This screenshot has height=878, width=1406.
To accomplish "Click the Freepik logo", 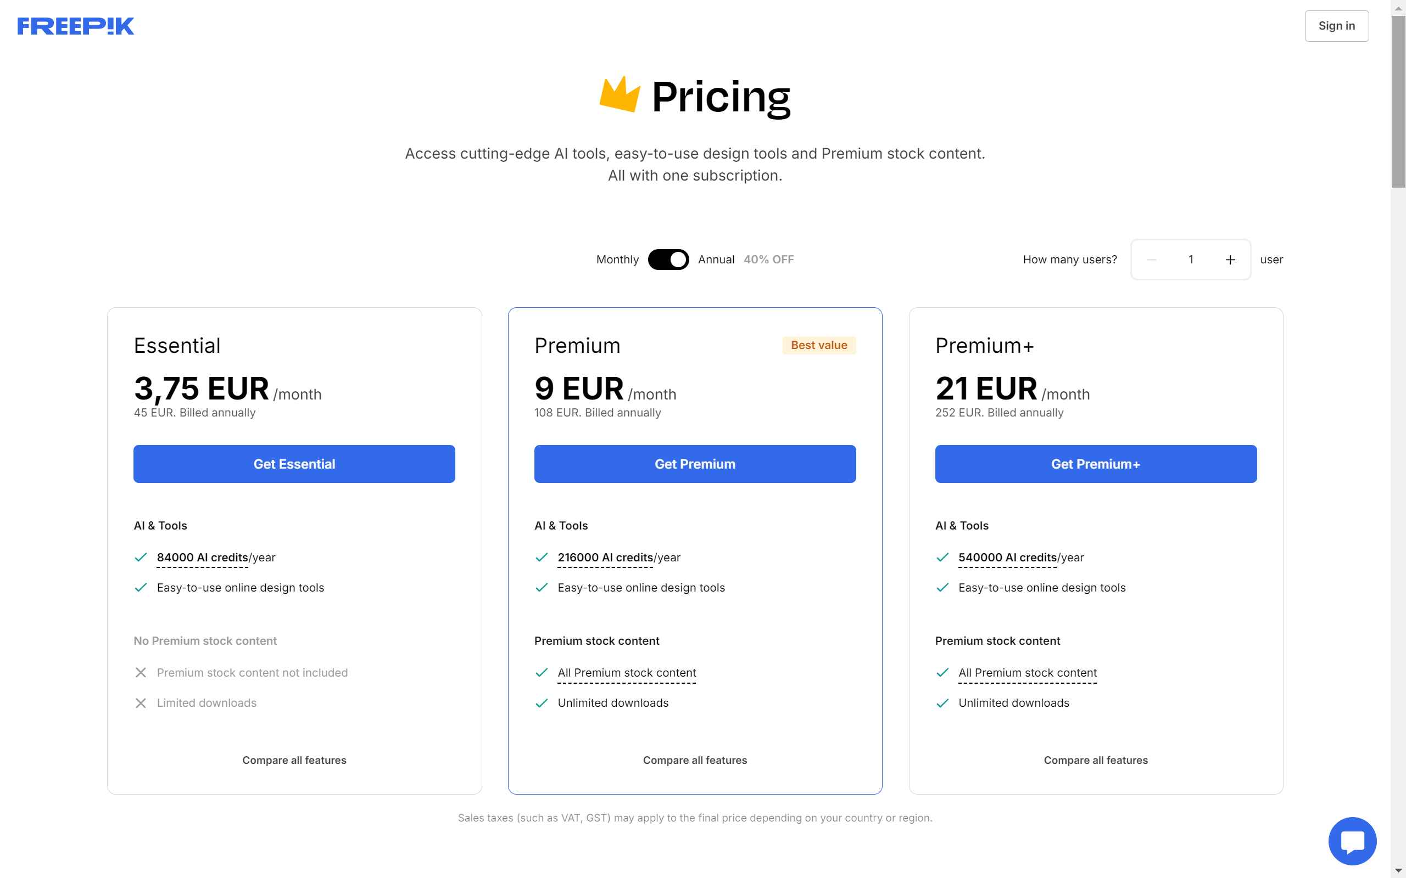I will point(76,26).
